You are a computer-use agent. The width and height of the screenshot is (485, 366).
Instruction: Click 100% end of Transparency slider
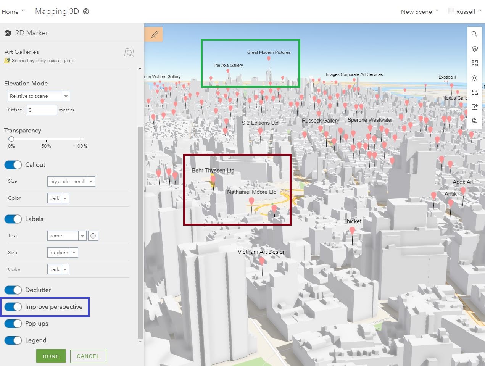click(81, 146)
